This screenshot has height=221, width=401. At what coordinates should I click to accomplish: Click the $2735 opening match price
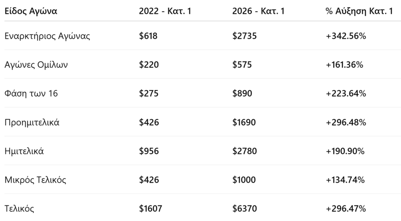tap(244, 36)
